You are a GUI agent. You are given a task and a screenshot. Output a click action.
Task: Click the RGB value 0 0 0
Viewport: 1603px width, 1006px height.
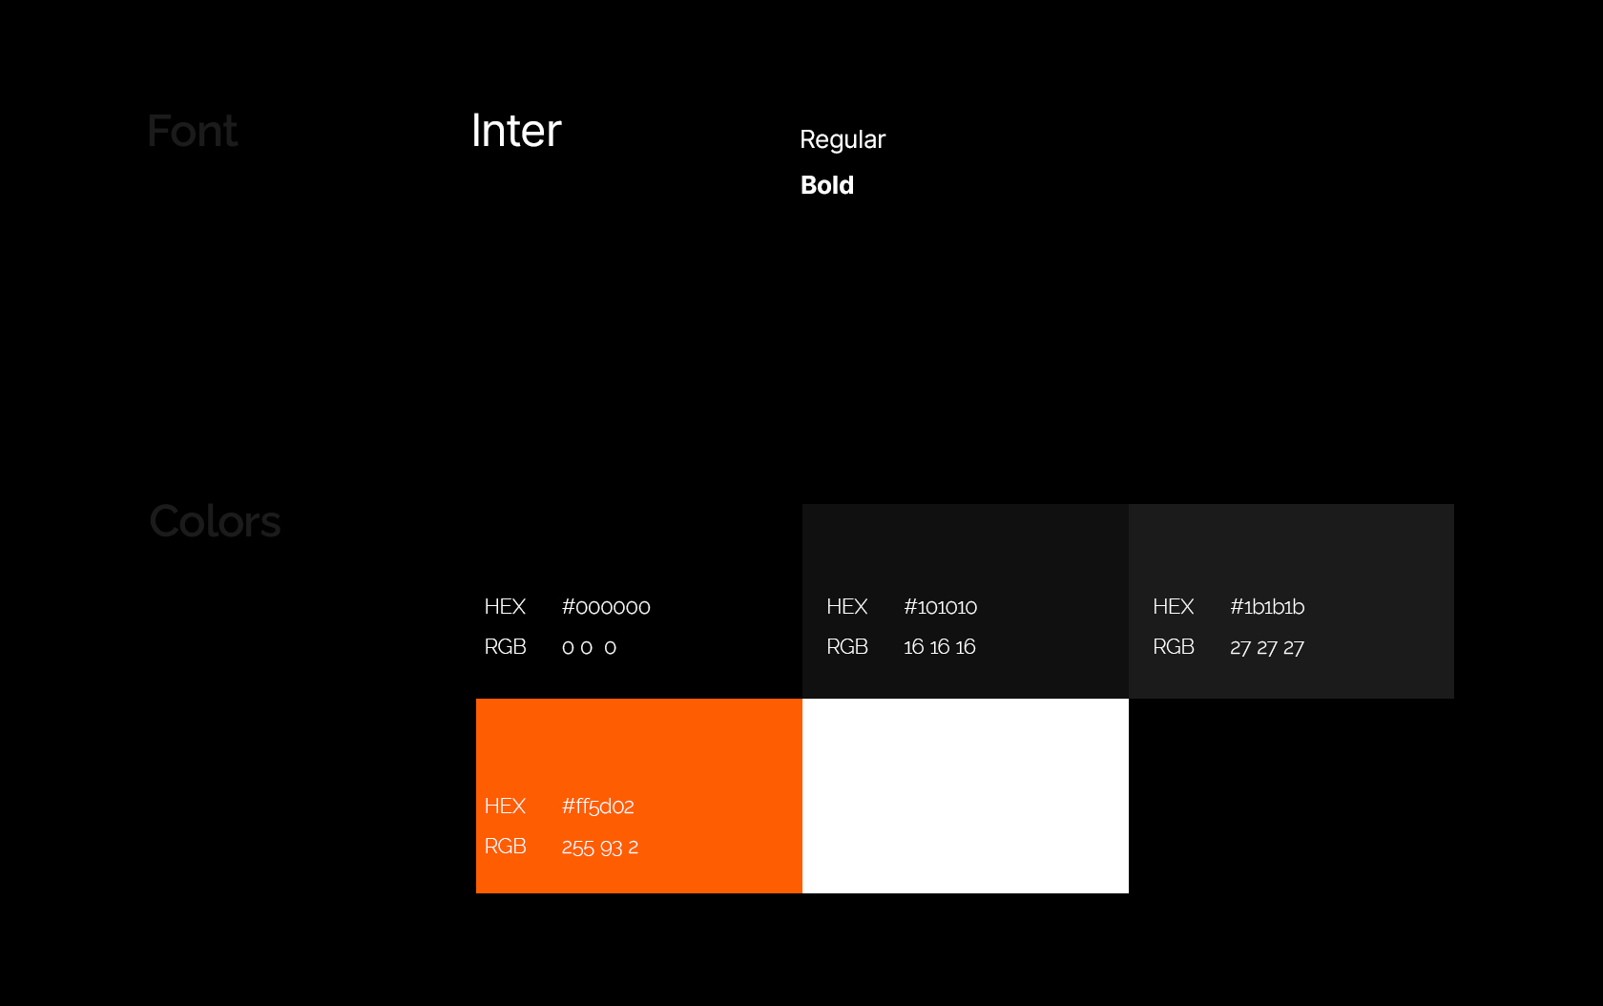tap(589, 648)
